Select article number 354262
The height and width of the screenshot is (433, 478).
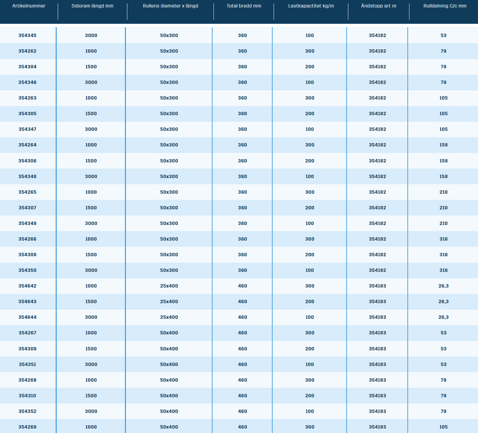pyautogui.click(x=27, y=51)
